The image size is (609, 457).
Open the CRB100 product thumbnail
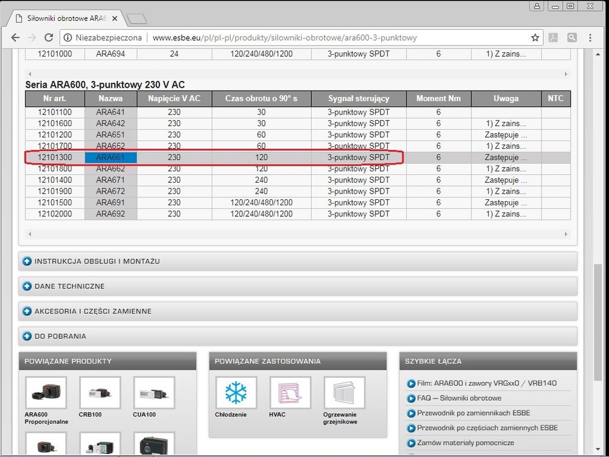pyautogui.click(x=100, y=392)
